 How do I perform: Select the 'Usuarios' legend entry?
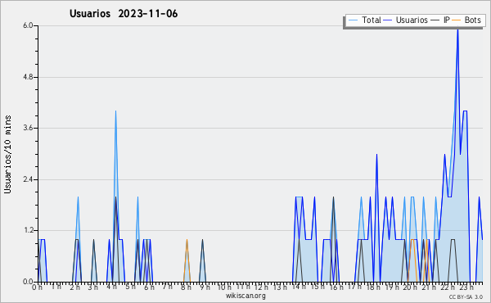tap(412, 20)
